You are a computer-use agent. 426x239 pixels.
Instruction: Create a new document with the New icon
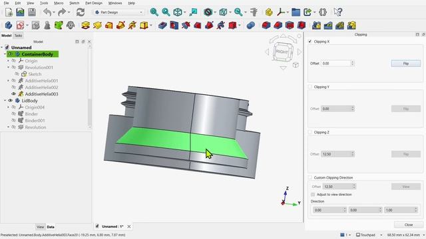point(9,12)
